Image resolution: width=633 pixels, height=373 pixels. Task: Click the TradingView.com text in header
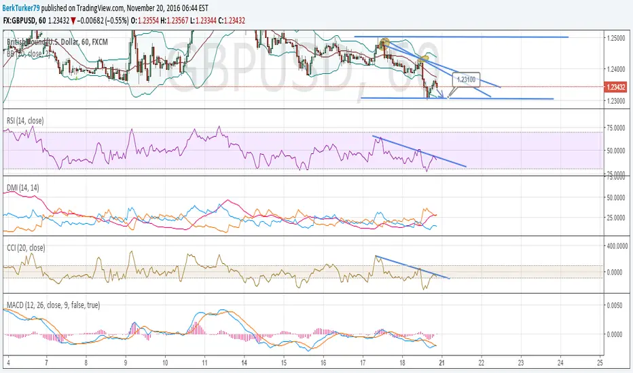point(99,8)
